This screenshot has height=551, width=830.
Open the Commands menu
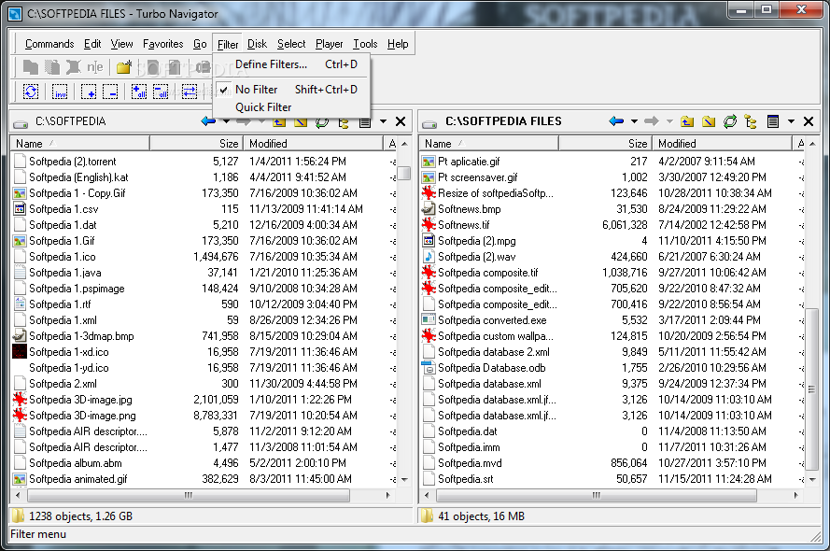pos(49,44)
